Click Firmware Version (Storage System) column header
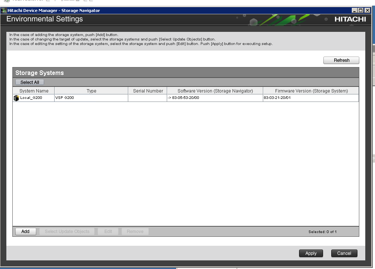 [x=311, y=91]
